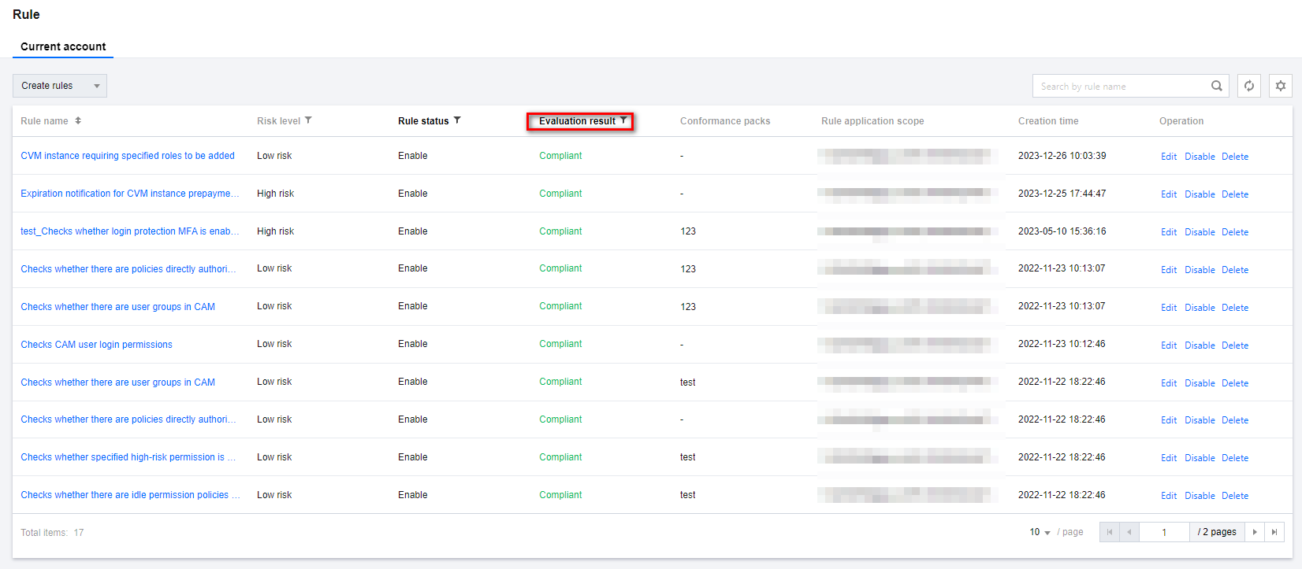The height and width of the screenshot is (569, 1302).
Task: Sort by Rule name arrows
Action: [78, 120]
